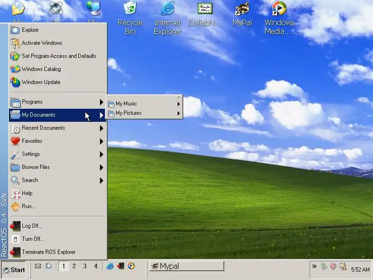373x280 pixels.
Task: Click the show desktop quick-launch icon
Action: point(38,266)
